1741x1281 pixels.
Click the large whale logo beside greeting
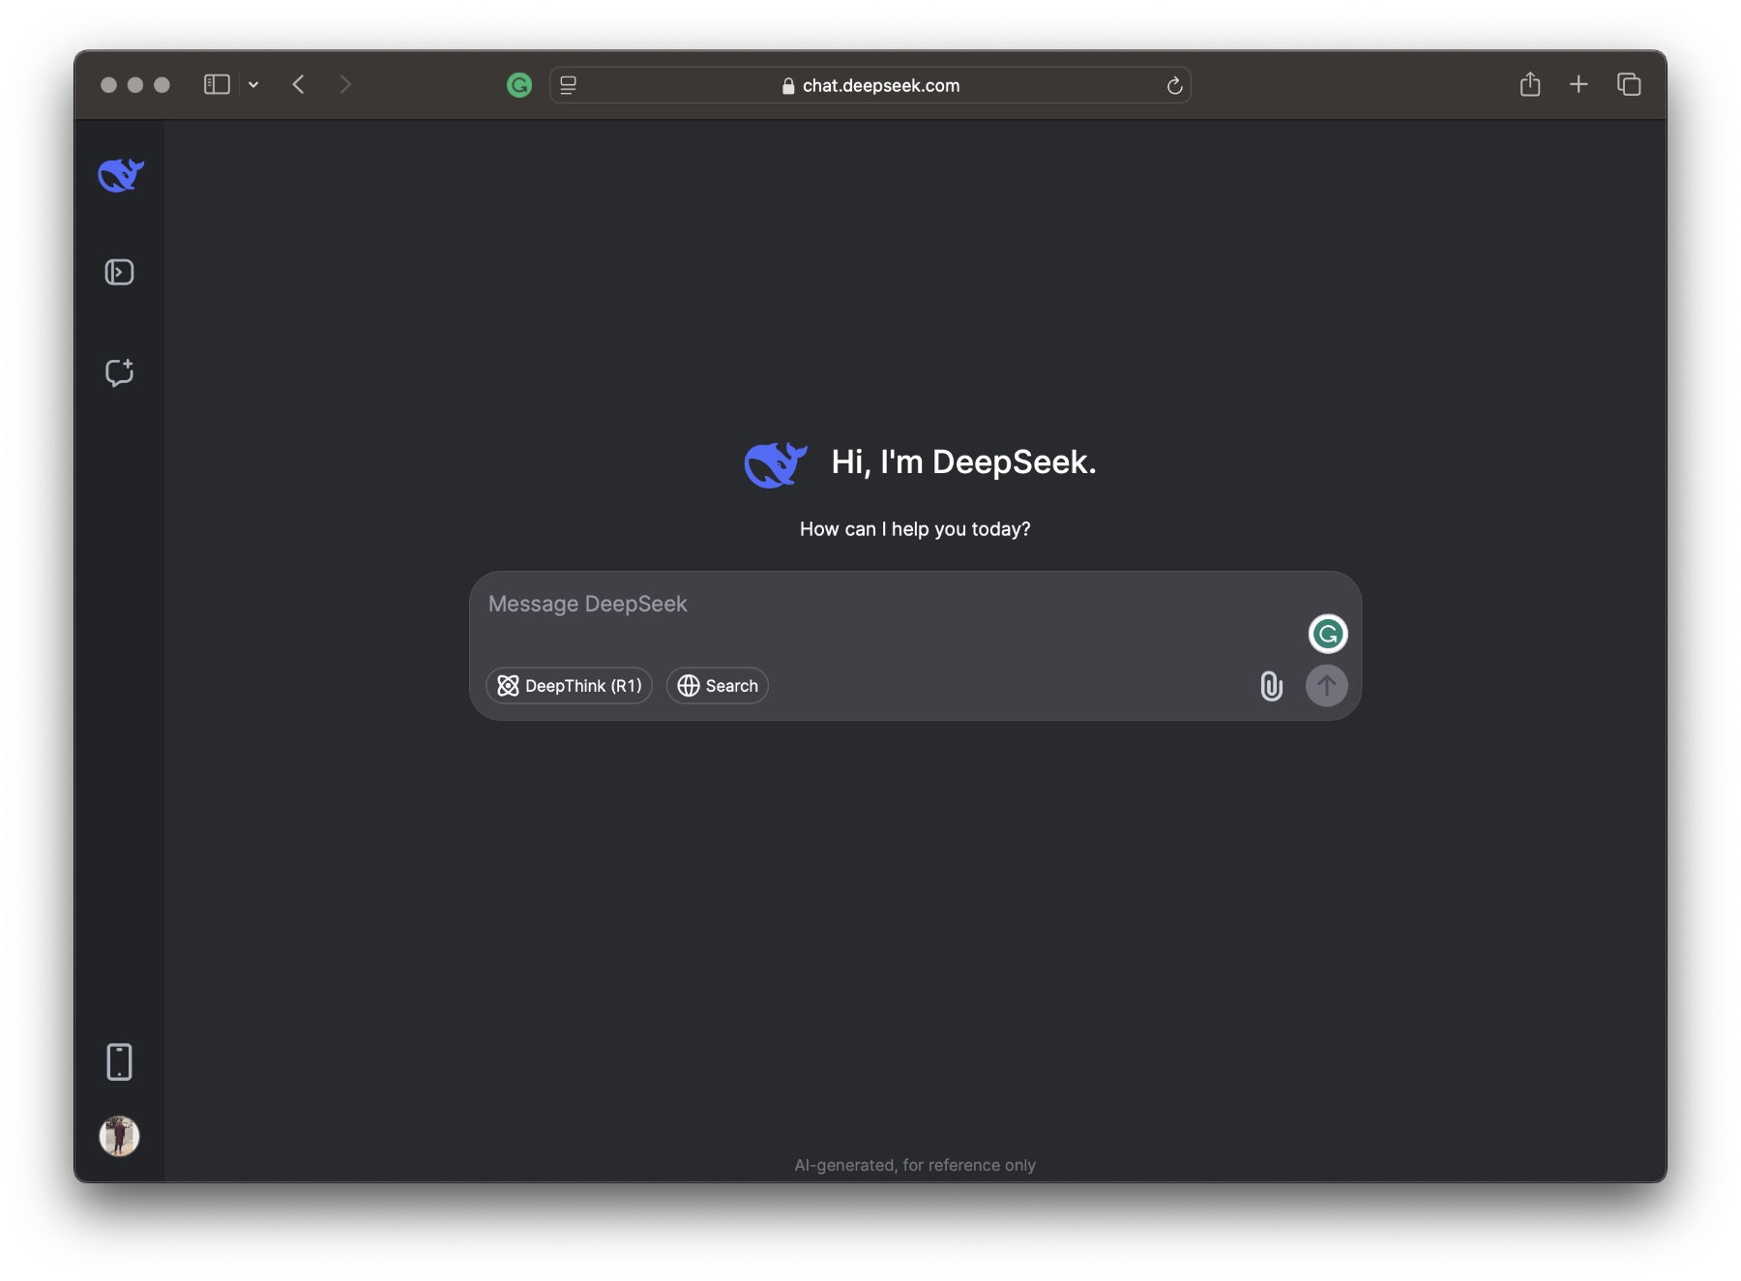(x=776, y=464)
